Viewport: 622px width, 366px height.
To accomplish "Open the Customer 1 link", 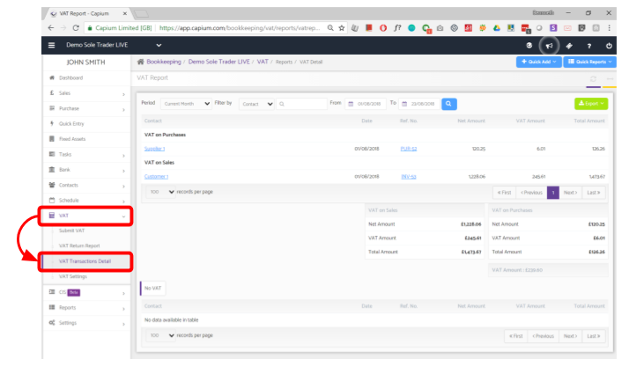I will click(x=156, y=177).
